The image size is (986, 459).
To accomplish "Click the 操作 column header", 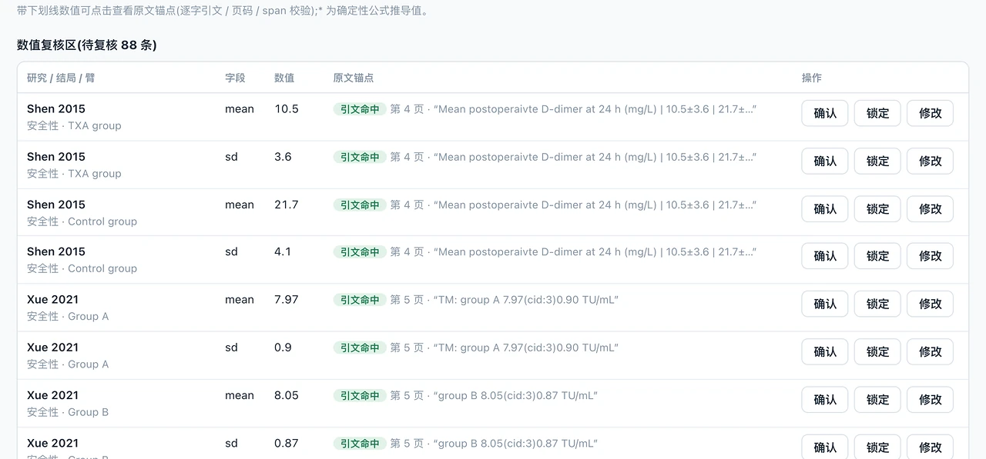I will point(812,78).
